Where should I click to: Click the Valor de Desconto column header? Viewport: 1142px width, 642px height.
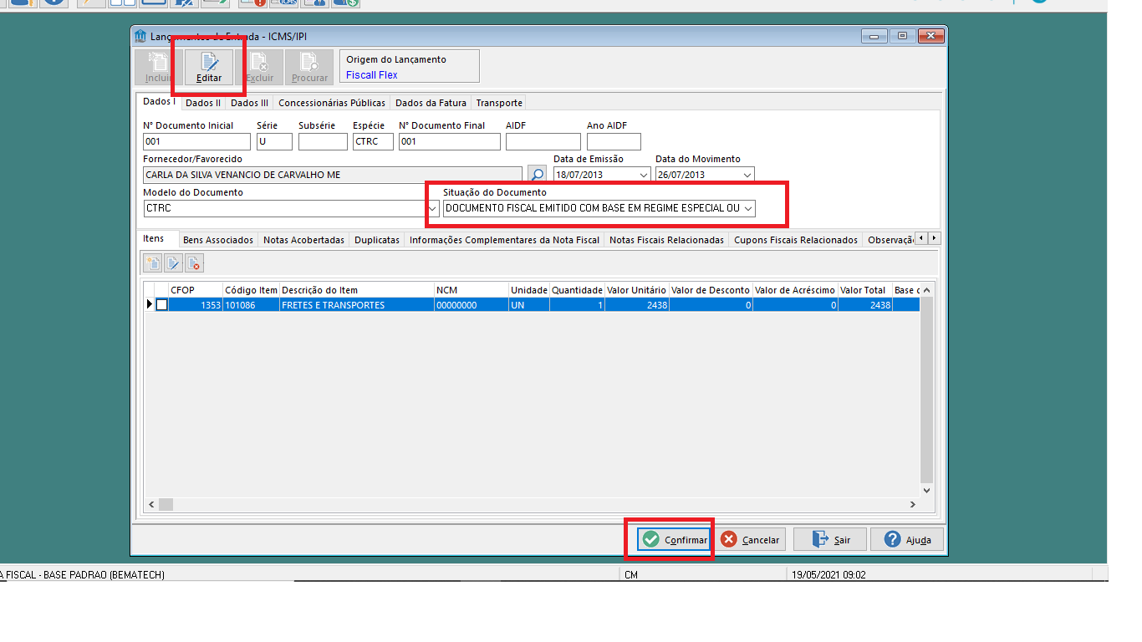(711, 290)
